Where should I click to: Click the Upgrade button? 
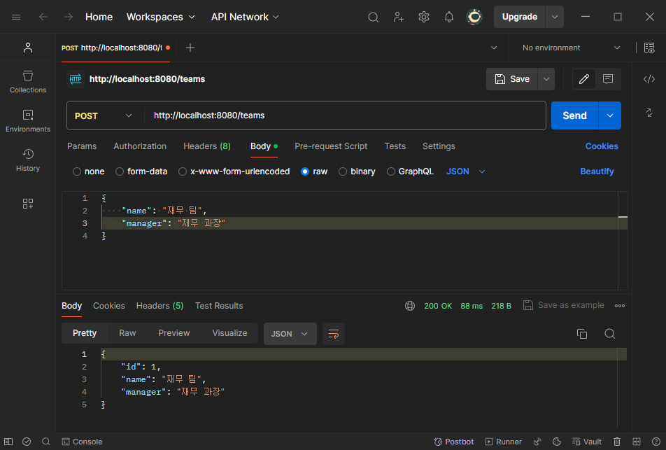520,17
